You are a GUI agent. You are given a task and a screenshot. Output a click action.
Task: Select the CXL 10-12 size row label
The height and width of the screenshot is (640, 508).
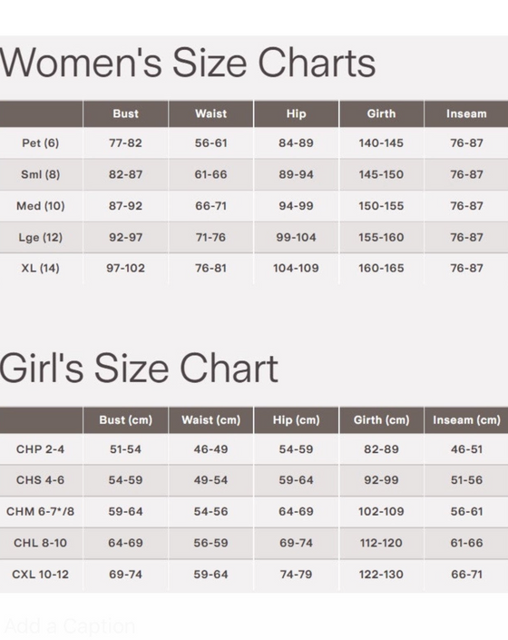point(40,575)
